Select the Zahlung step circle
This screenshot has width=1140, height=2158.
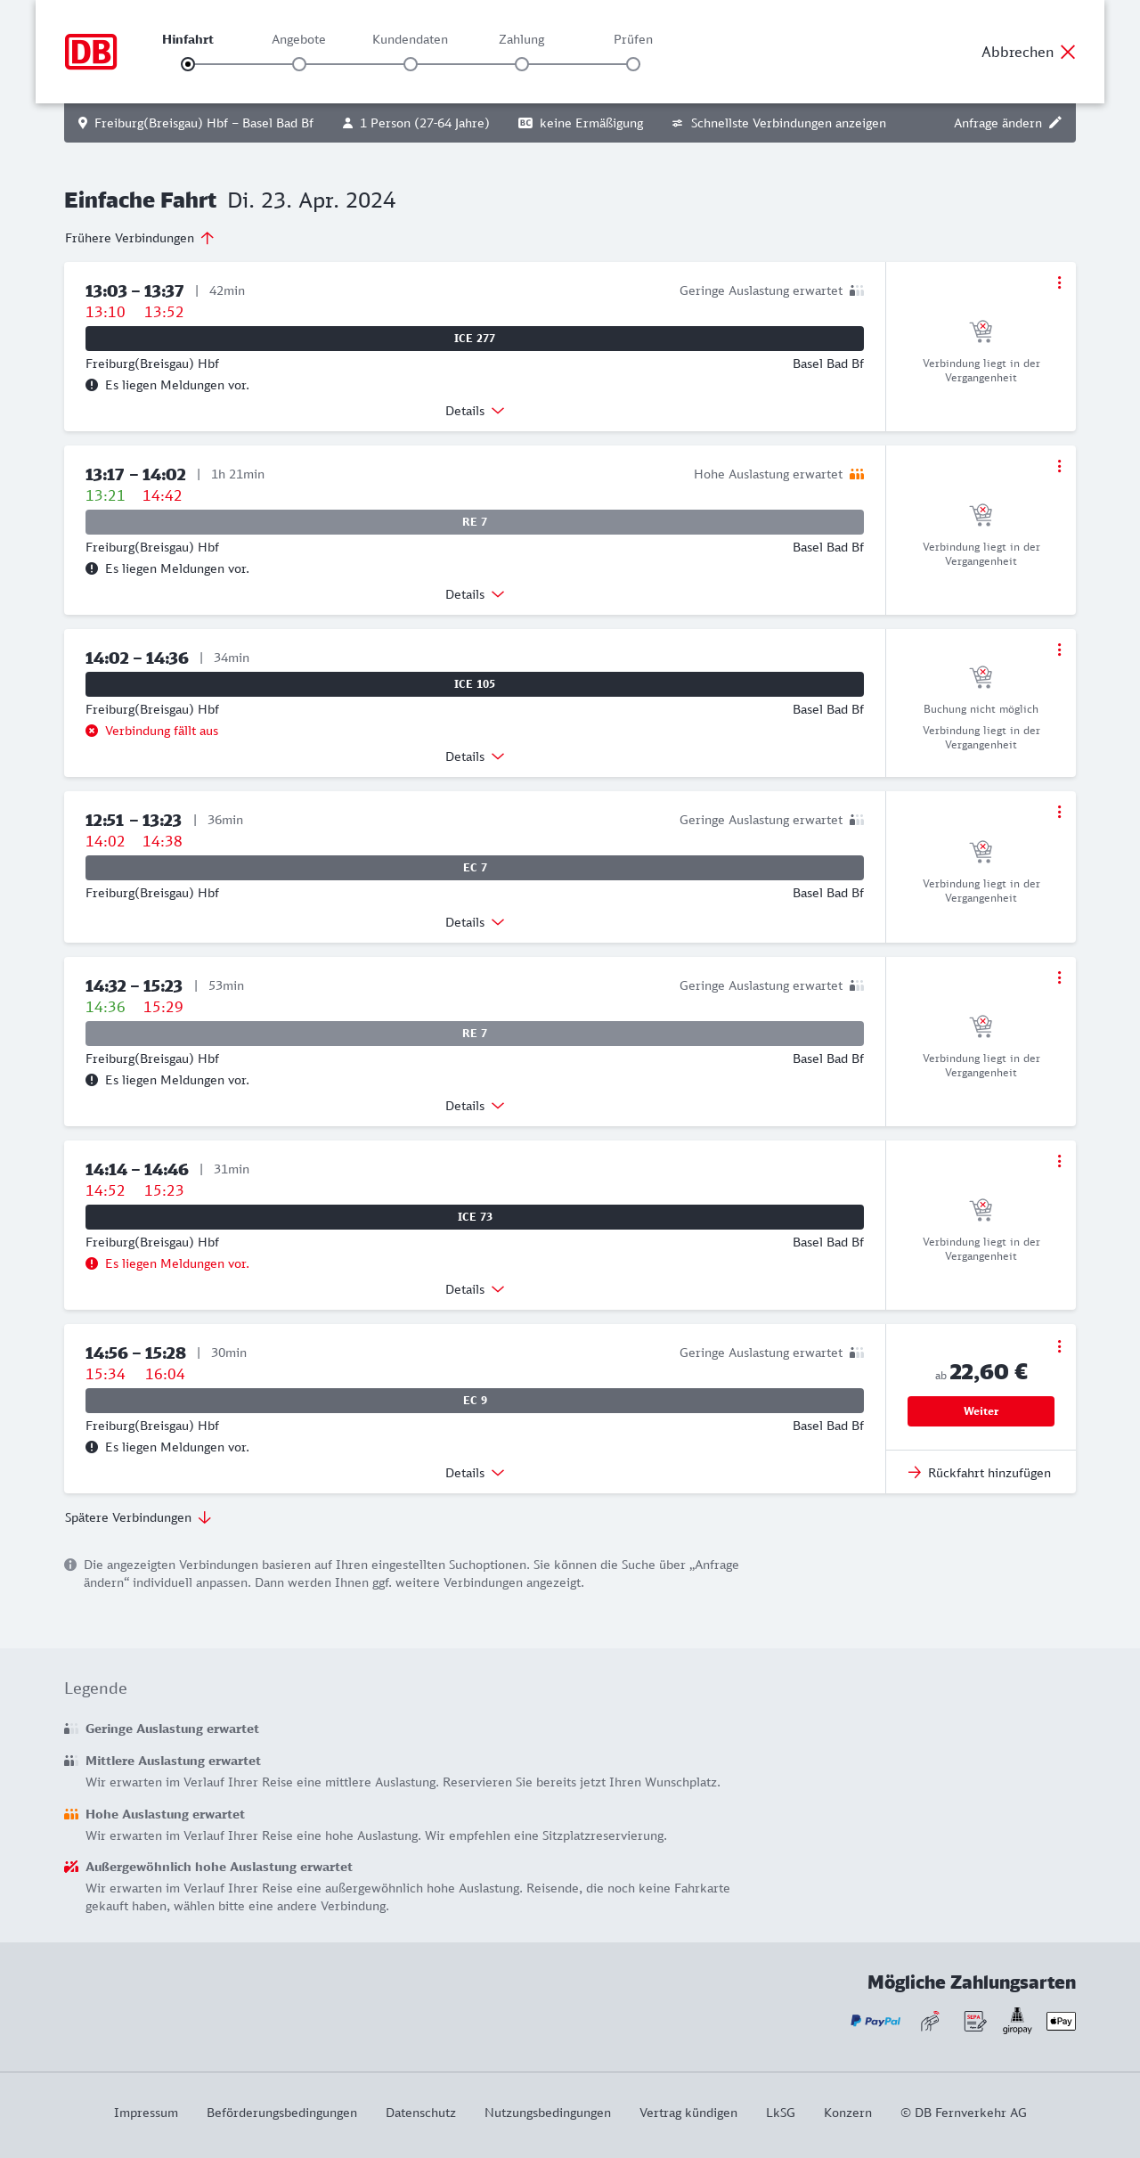[522, 64]
